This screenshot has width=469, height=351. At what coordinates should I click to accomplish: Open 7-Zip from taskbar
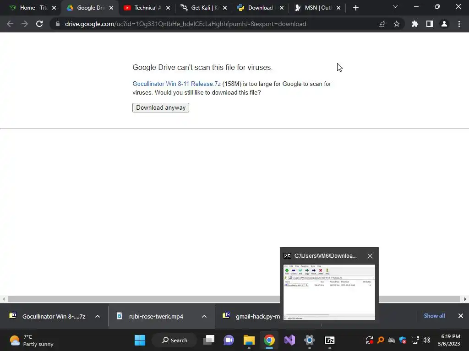pos(330,340)
